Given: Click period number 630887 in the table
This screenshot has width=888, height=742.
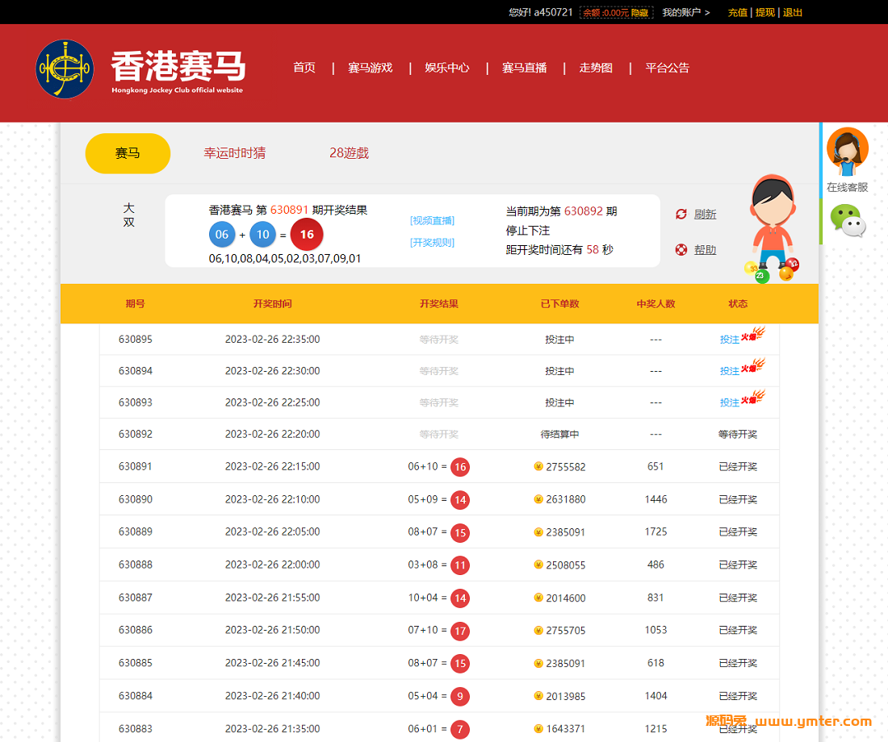Looking at the screenshot, I should 136,598.
